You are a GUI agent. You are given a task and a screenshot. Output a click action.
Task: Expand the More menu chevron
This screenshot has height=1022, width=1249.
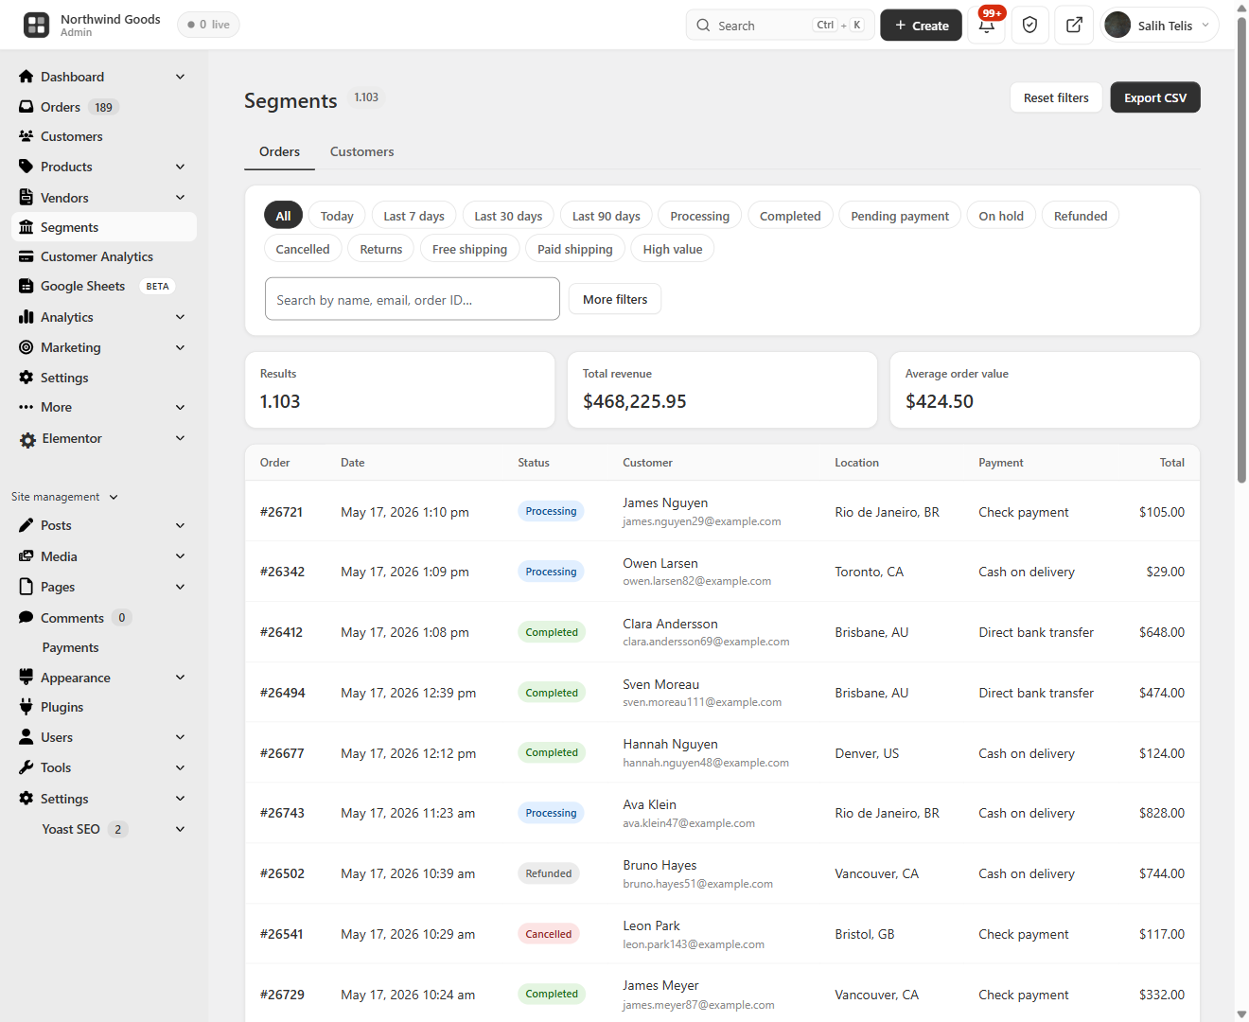(180, 407)
